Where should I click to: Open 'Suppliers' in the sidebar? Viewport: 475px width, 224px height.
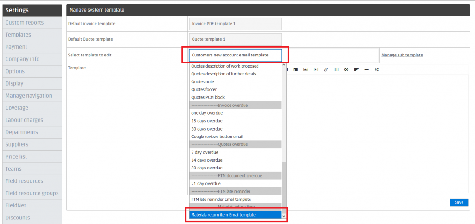pyautogui.click(x=32, y=144)
